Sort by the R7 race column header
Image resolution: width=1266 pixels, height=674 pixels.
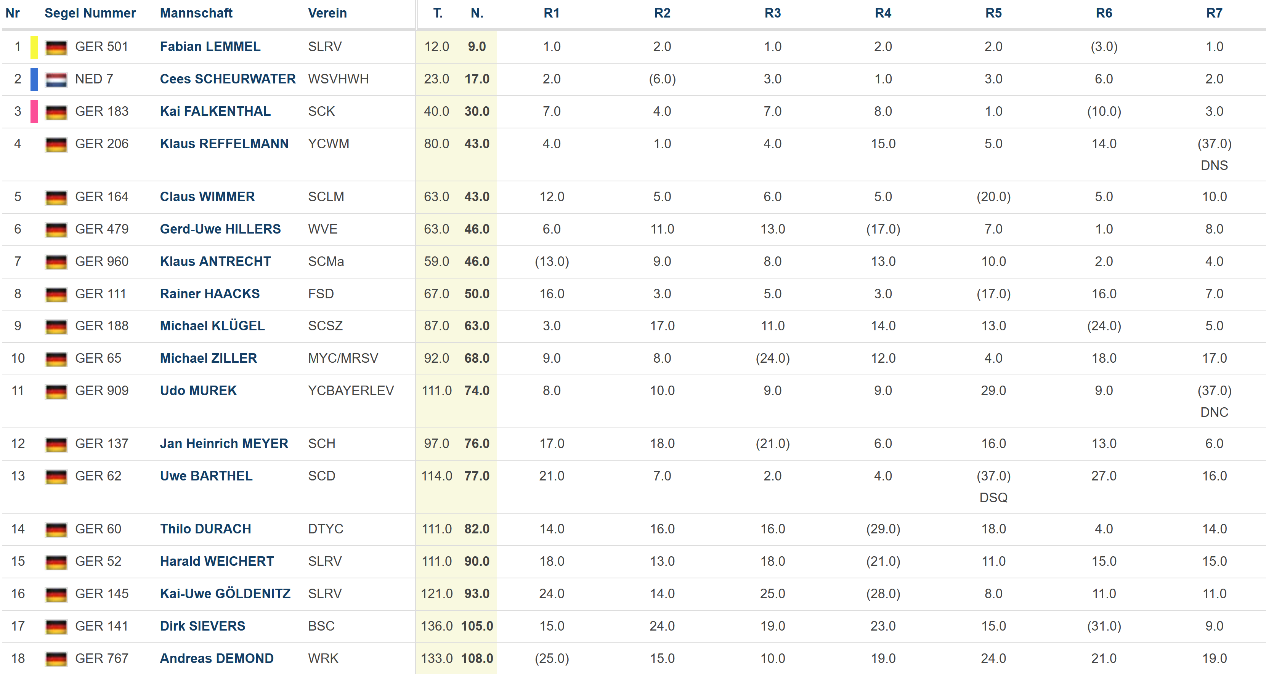coord(1214,13)
